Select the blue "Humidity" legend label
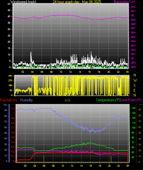The height and width of the screenshot is (170, 143). 26,100
